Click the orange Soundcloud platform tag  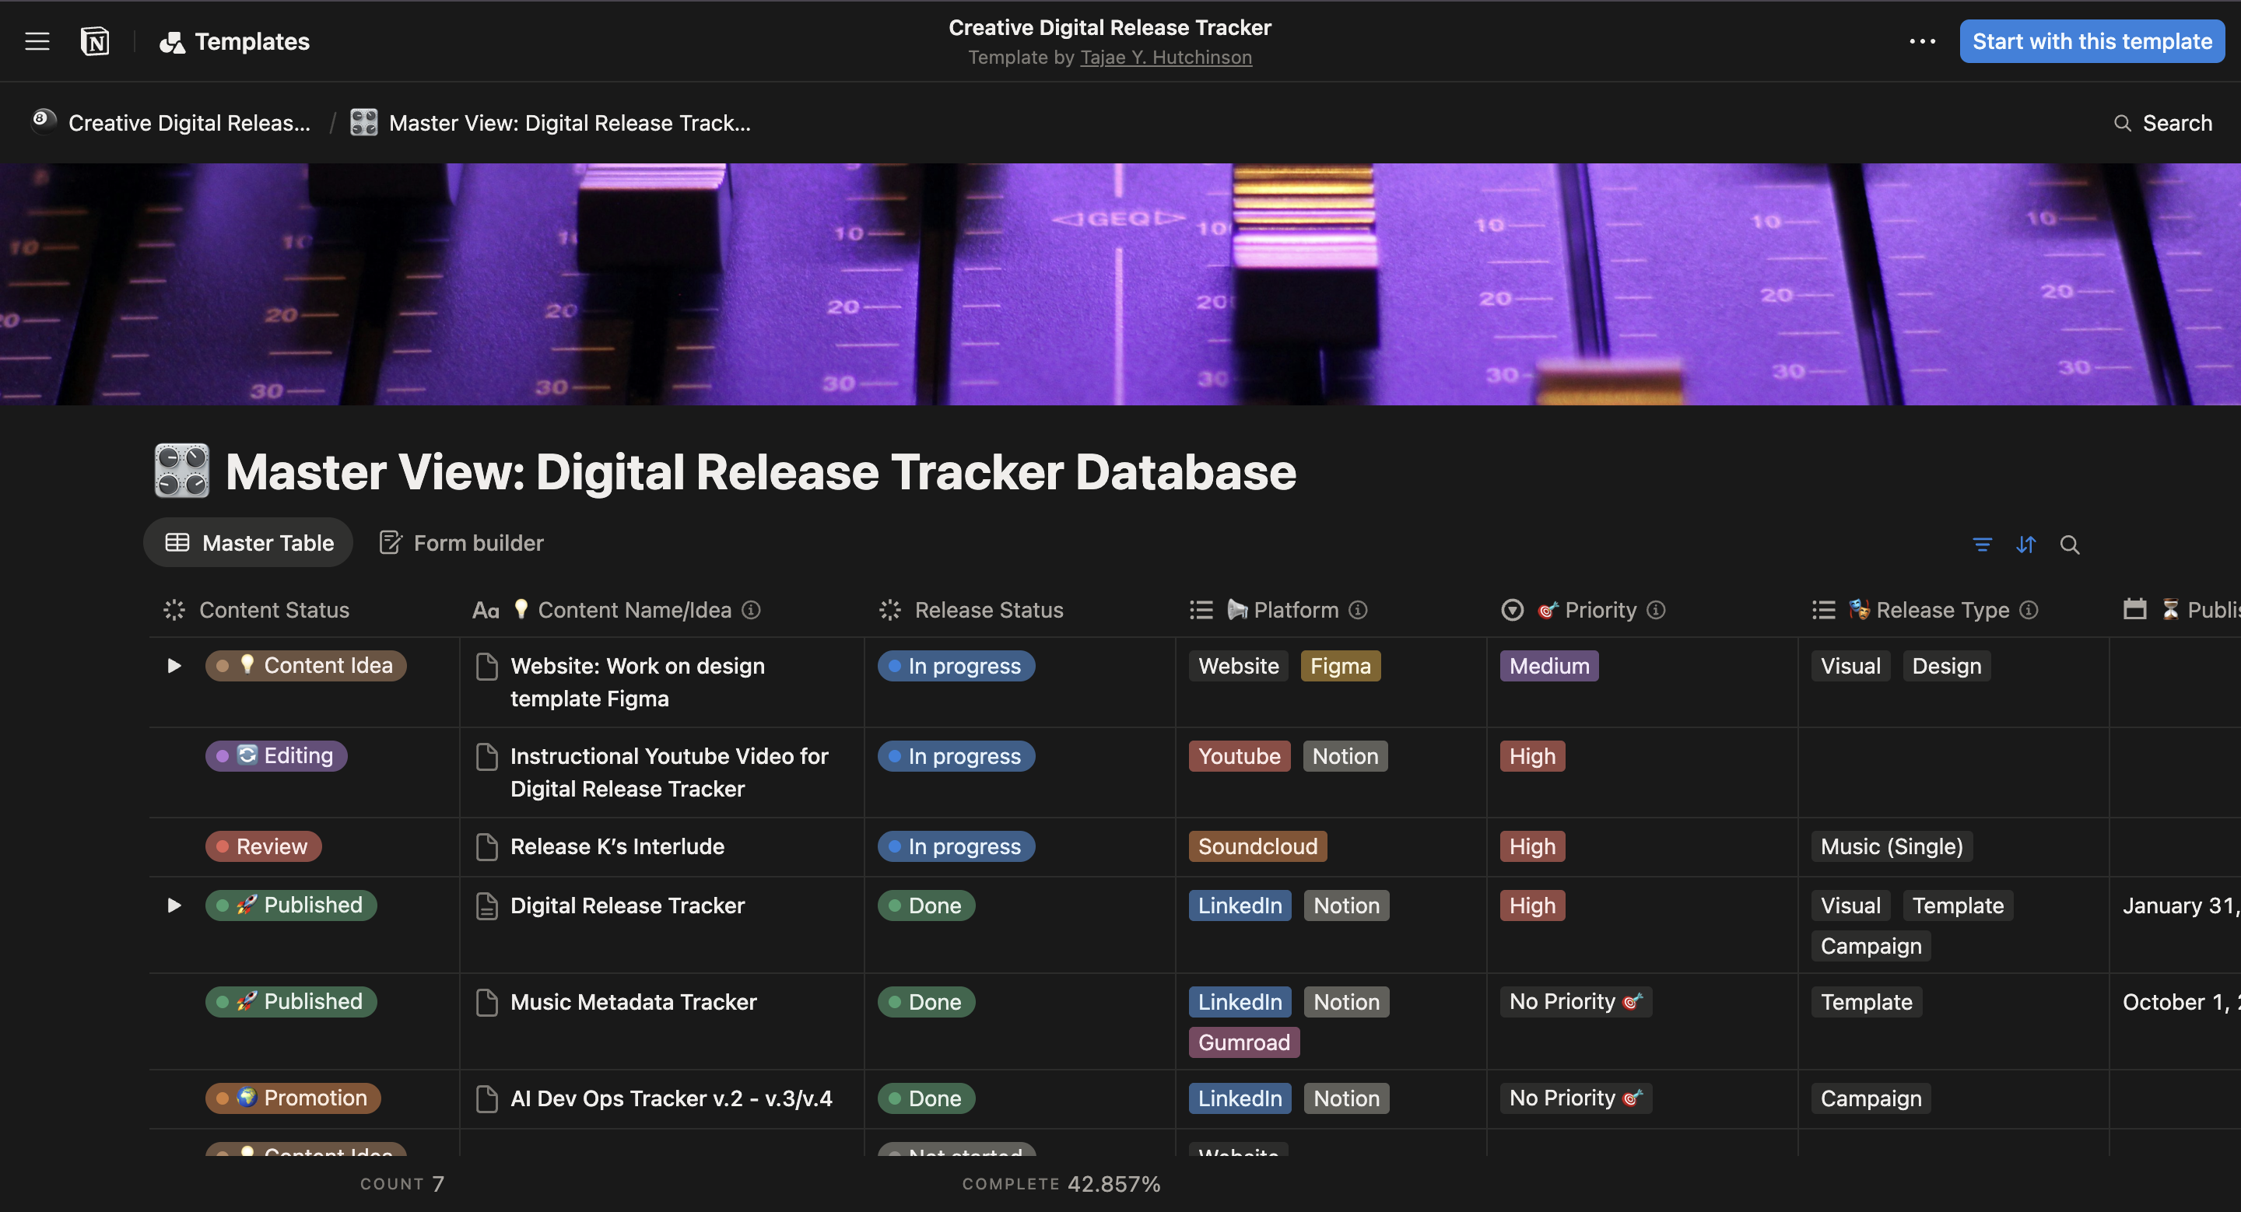click(x=1258, y=847)
